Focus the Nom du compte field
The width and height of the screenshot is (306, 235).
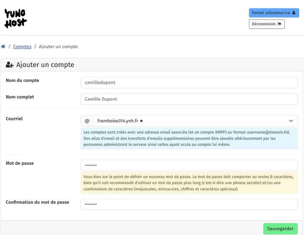[189, 83]
